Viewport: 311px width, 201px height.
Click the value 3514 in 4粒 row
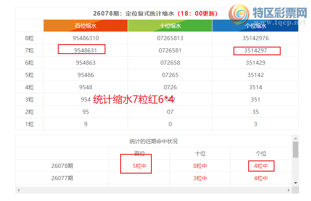256,87
